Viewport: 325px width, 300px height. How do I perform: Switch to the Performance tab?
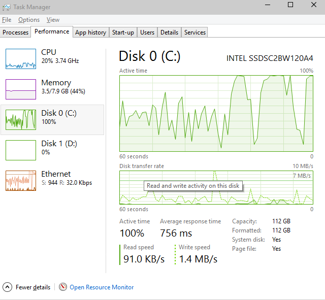[52, 31]
